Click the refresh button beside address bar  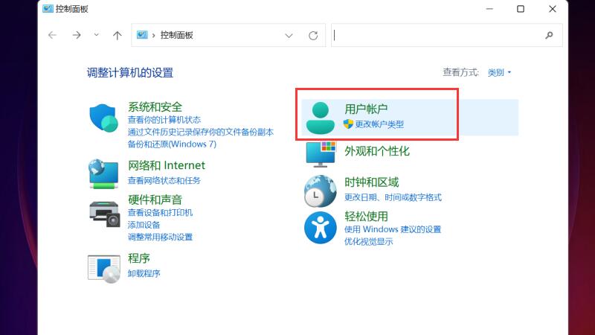coord(313,35)
